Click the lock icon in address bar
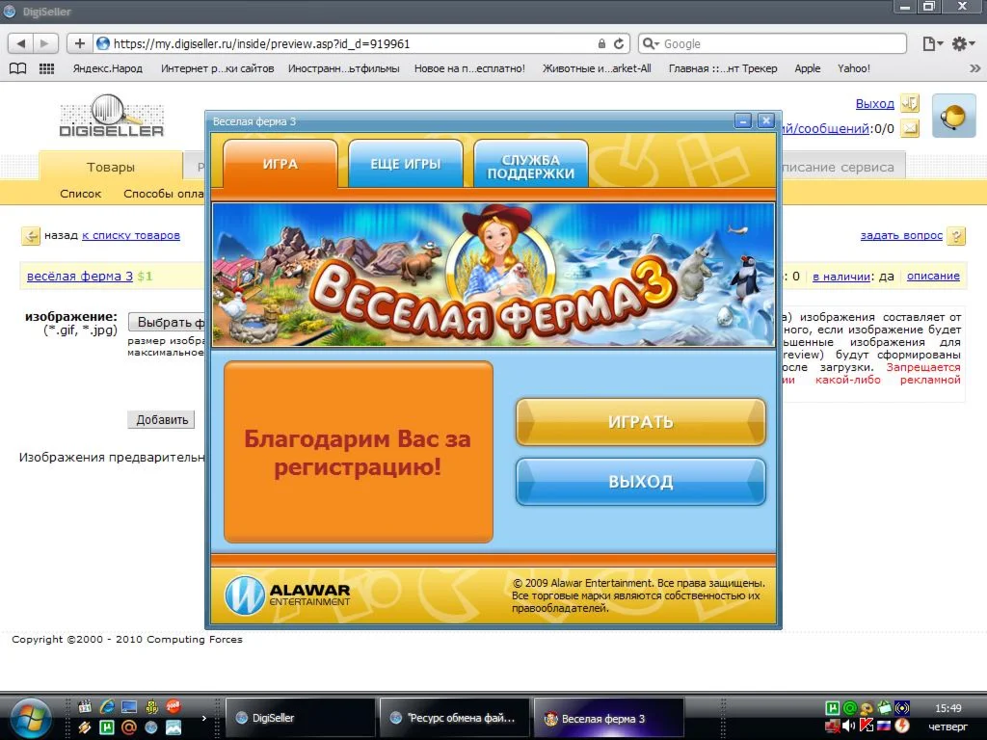The height and width of the screenshot is (740, 987). pyautogui.click(x=601, y=43)
